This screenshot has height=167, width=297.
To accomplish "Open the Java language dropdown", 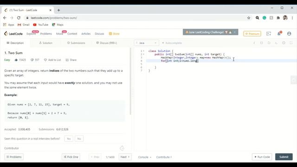I will tap(147, 43).
